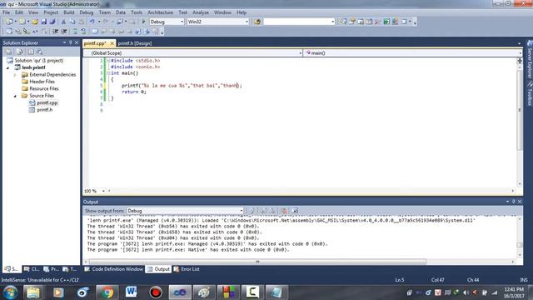Screen dimensions: 533x300
Task: Close the printf.cpp tab
Action: pyautogui.click(x=112, y=43)
